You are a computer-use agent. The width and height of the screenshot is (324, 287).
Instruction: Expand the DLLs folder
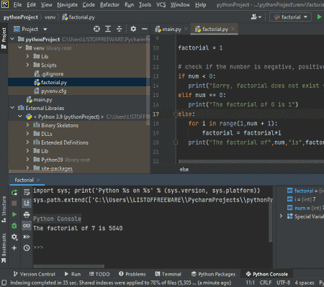[28, 134]
